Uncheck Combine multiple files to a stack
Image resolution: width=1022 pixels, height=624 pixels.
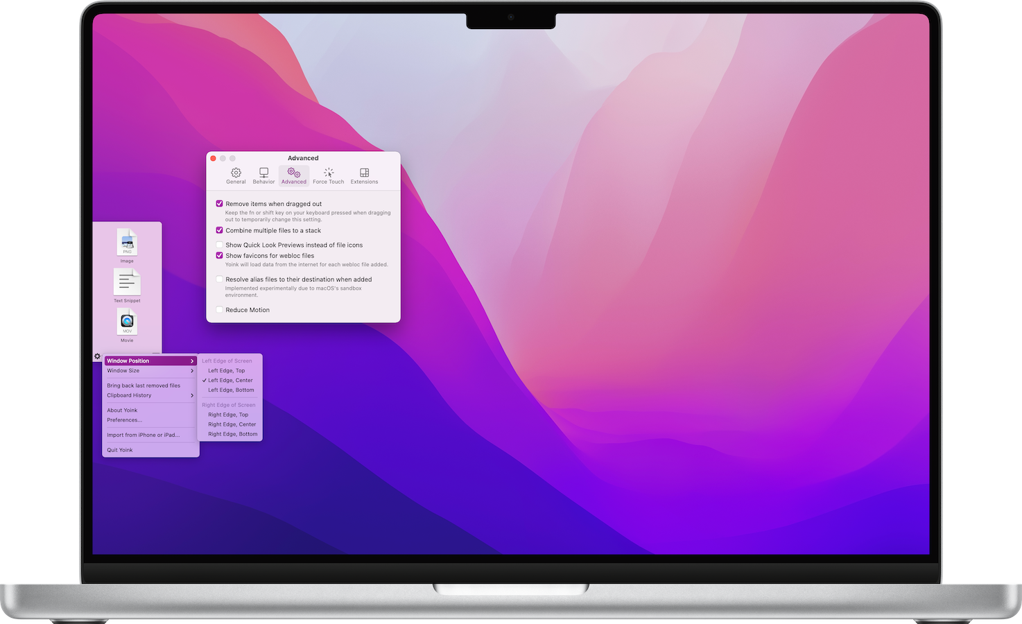click(x=219, y=230)
